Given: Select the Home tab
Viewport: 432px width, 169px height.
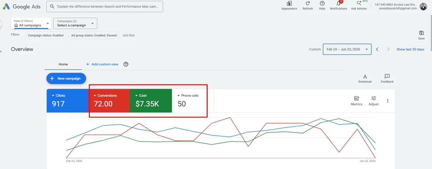Looking at the screenshot, I should click(x=63, y=64).
